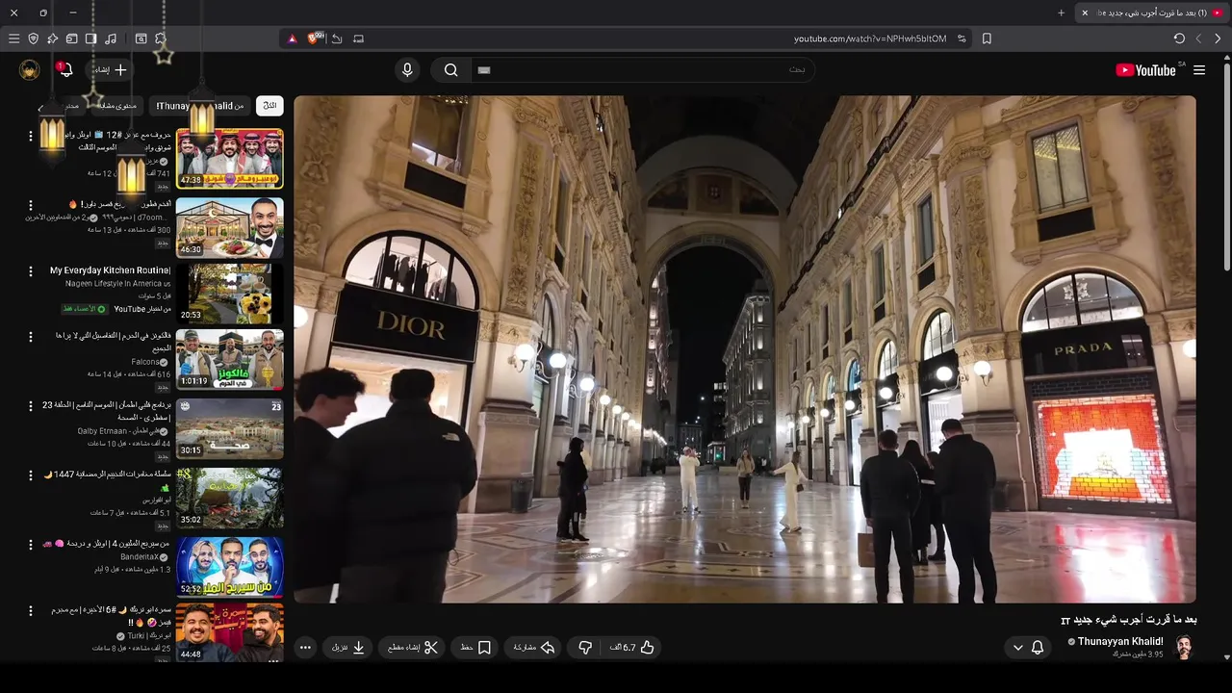Image resolution: width=1232 pixels, height=693 pixels.
Task: Open the 1:01:19 Falcons thumbnail
Action: click(x=230, y=359)
